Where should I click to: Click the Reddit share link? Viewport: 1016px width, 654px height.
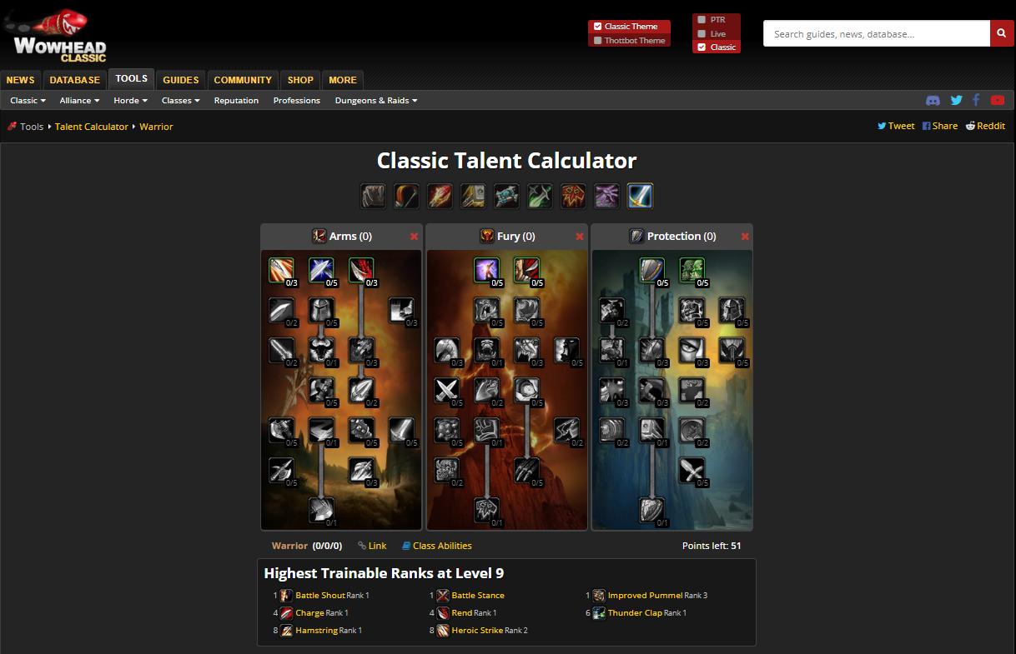click(985, 126)
